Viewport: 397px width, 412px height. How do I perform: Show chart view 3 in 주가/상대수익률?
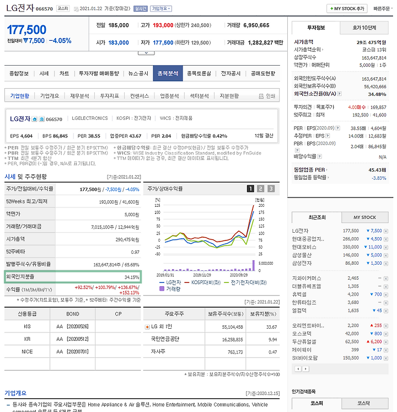pos(271,189)
